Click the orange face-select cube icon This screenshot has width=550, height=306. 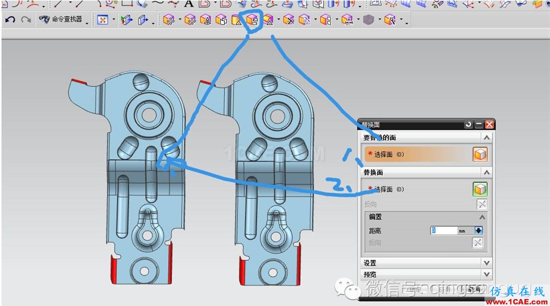pyautogui.click(x=480, y=154)
